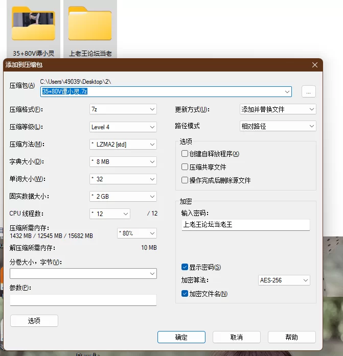Expand the archive path history dropdown arrow
Viewport: 343px width, 356px height.
tap(287, 92)
